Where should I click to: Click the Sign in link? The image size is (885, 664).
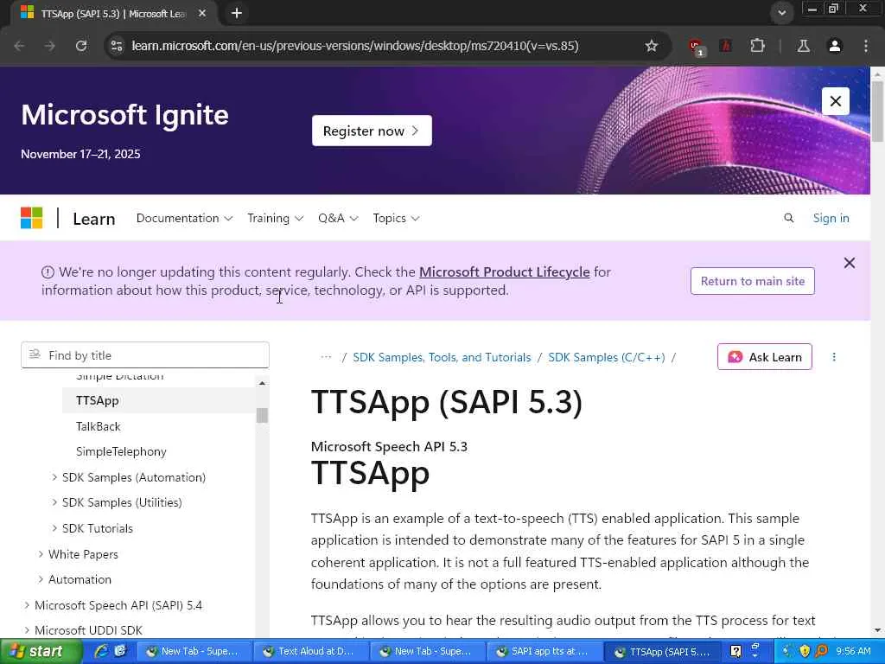(831, 218)
